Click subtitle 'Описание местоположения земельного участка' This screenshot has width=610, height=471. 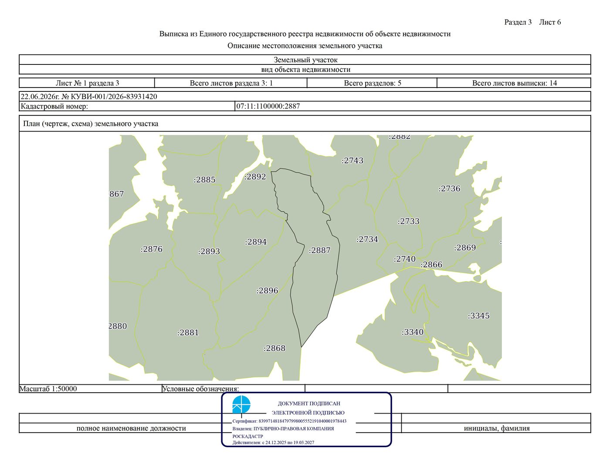coord(305,46)
